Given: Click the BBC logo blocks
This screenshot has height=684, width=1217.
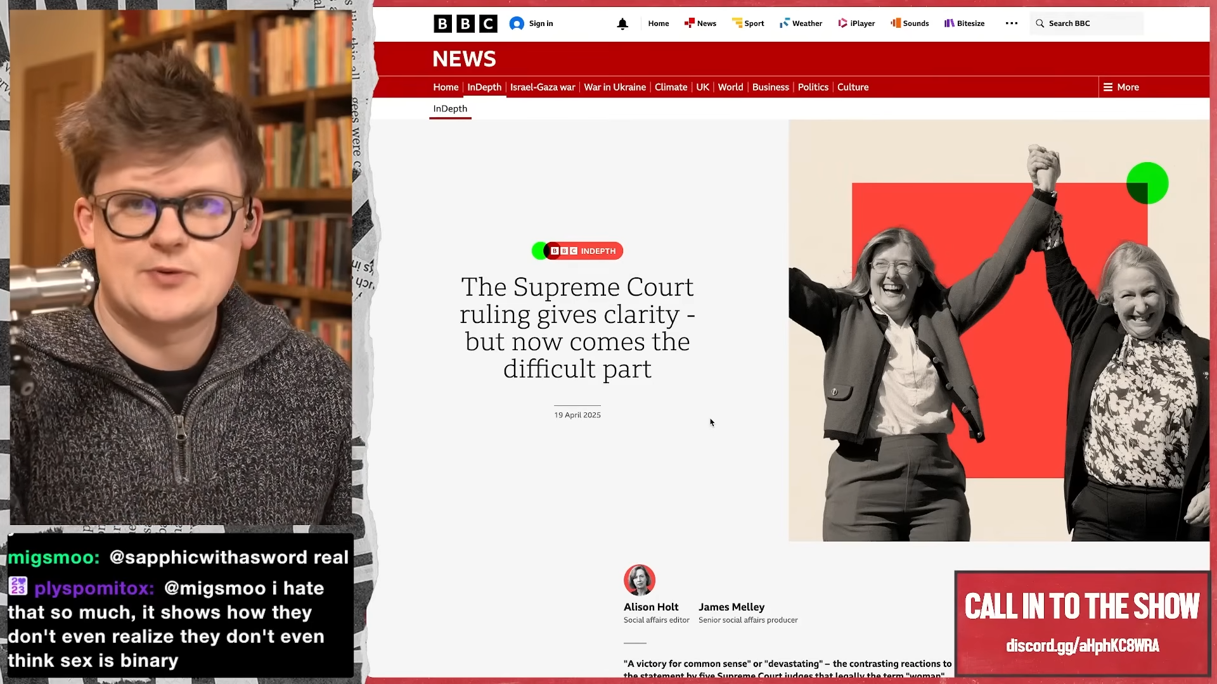Looking at the screenshot, I should [x=465, y=23].
